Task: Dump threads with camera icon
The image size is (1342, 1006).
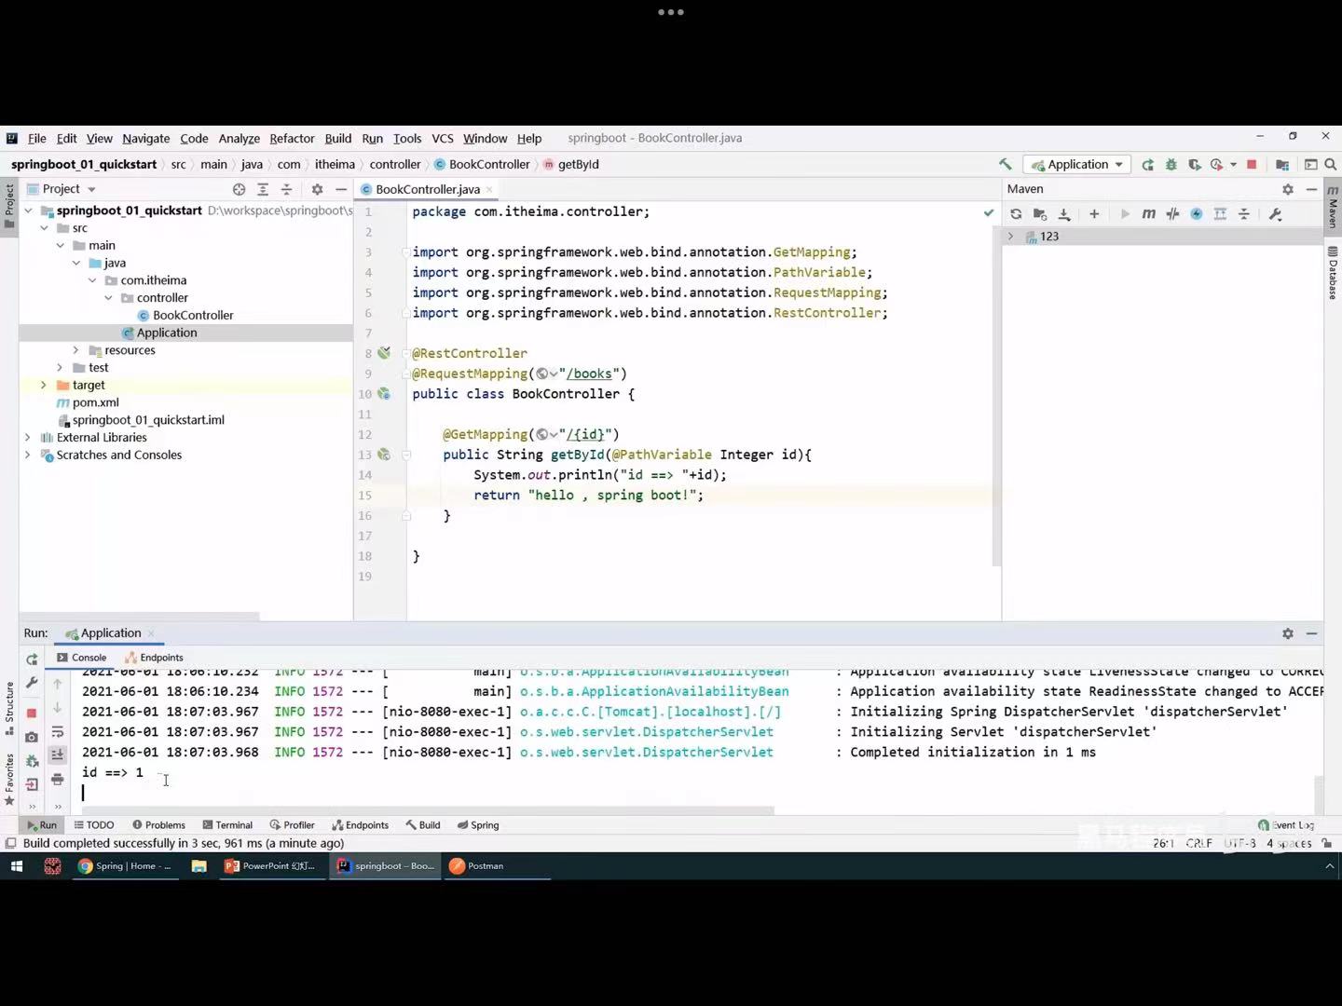Action: pyautogui.click(x=32, y=737)
